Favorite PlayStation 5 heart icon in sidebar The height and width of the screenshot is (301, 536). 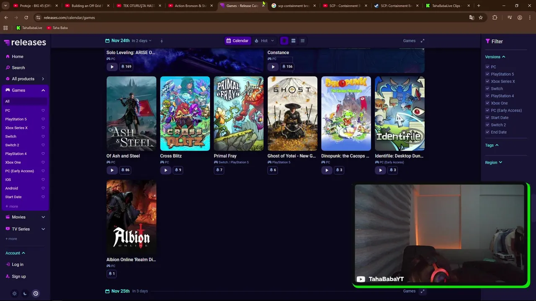click(43, 119)
